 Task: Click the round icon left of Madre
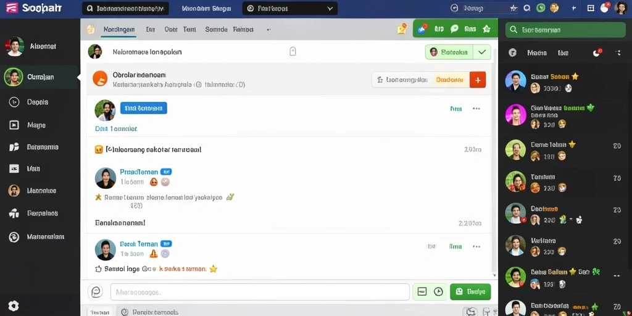tap(513, 52)
